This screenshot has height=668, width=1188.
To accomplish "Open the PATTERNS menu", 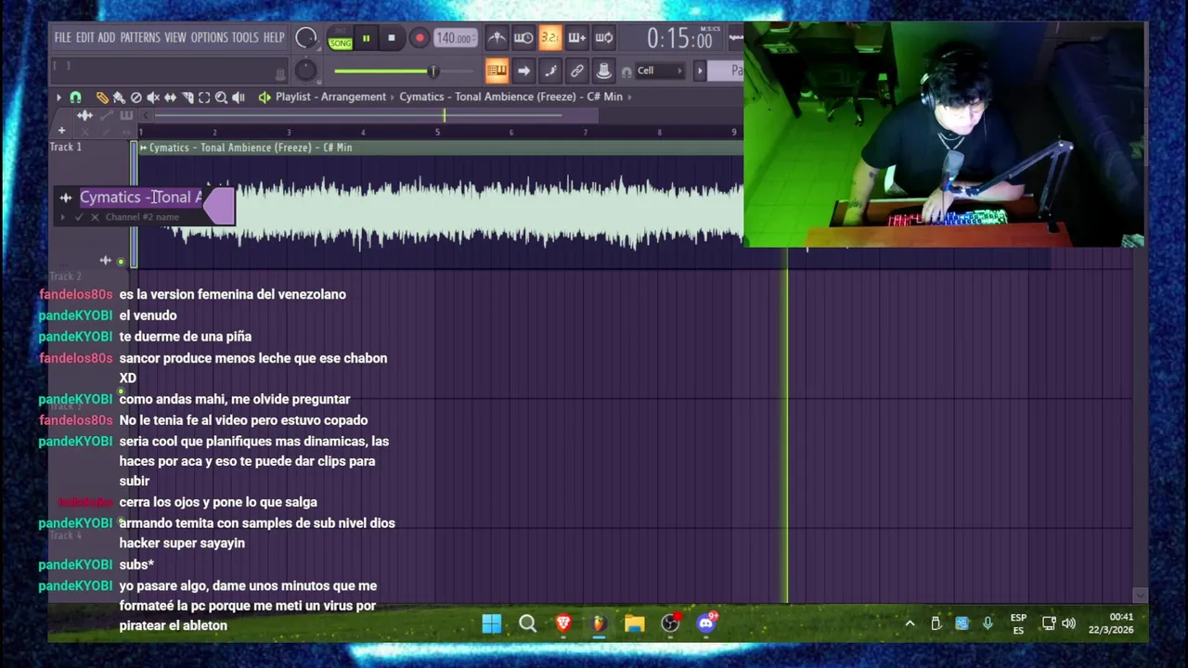I will 140,38.
